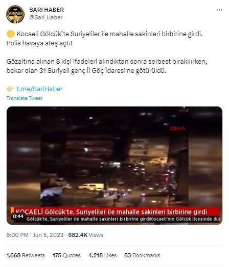The image size is (229, 267).
Task: Click Translate Tweet
Action: pos(25,98)
